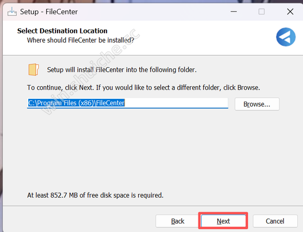Click the Setup installer icon in title bar

11,12
